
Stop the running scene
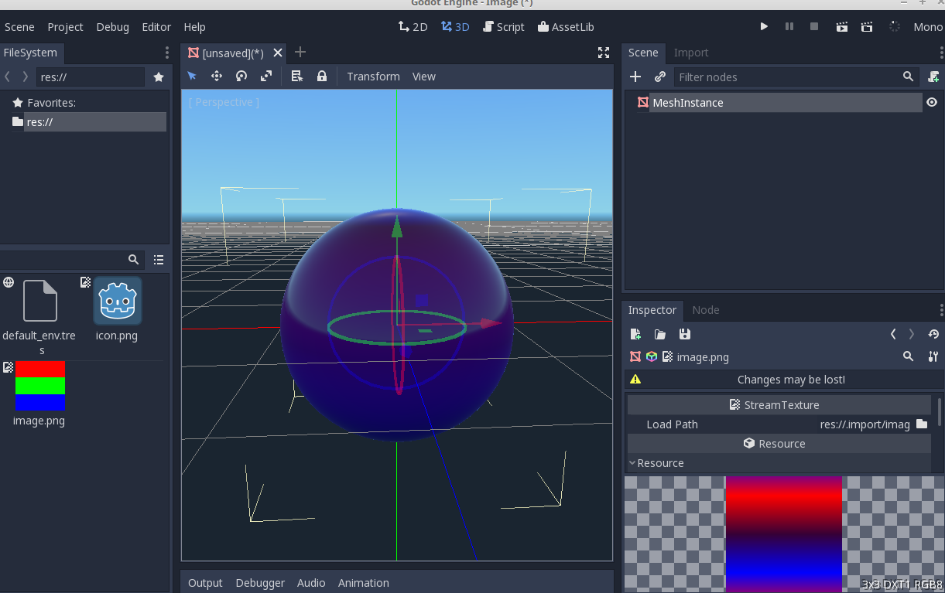[814, 26]
